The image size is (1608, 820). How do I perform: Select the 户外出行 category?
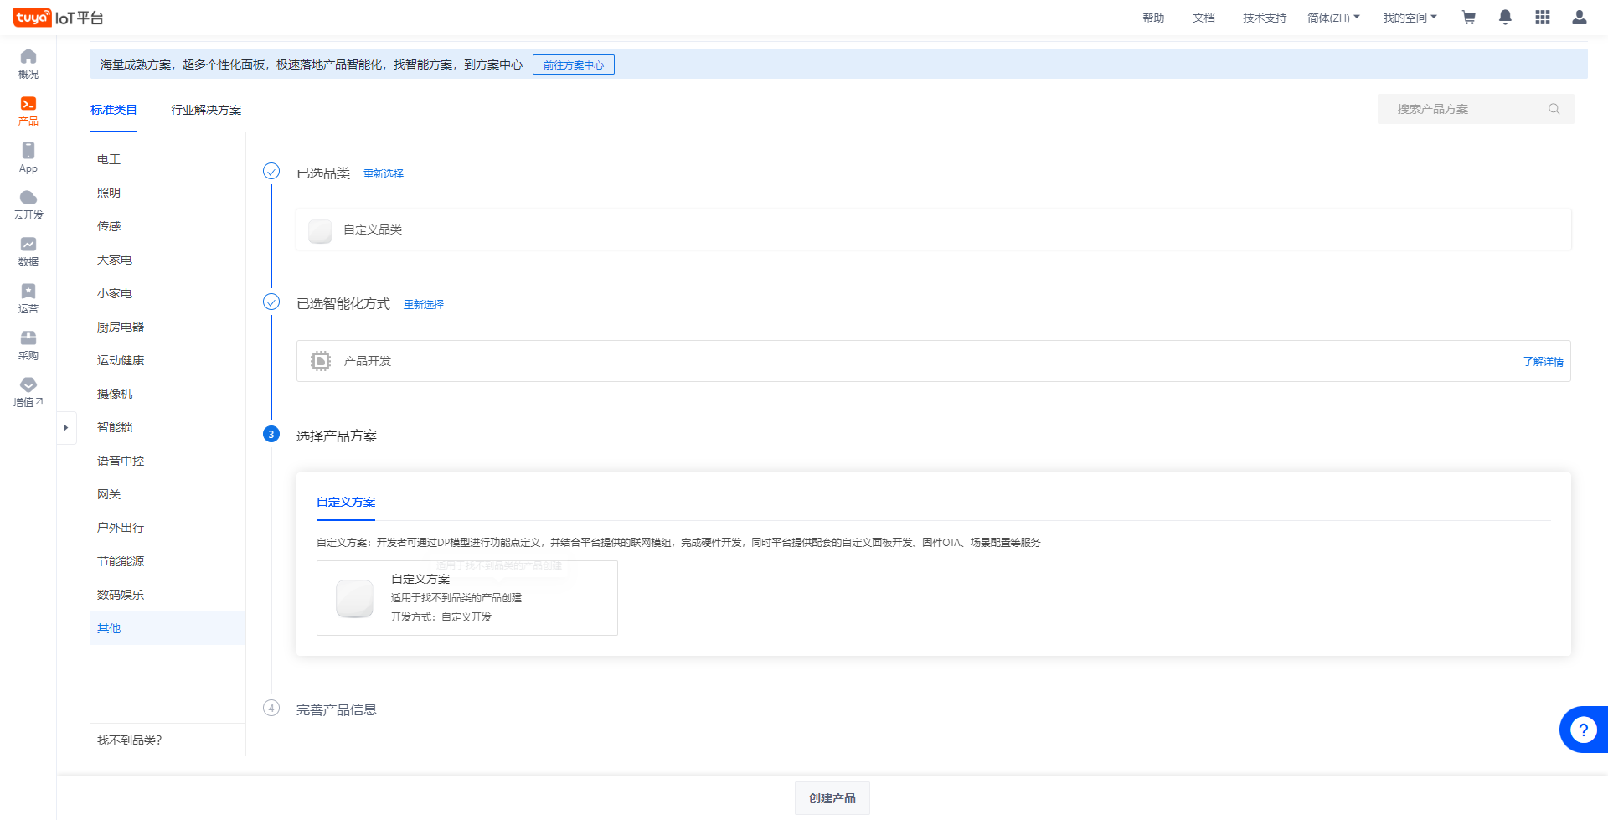(167, 528)
